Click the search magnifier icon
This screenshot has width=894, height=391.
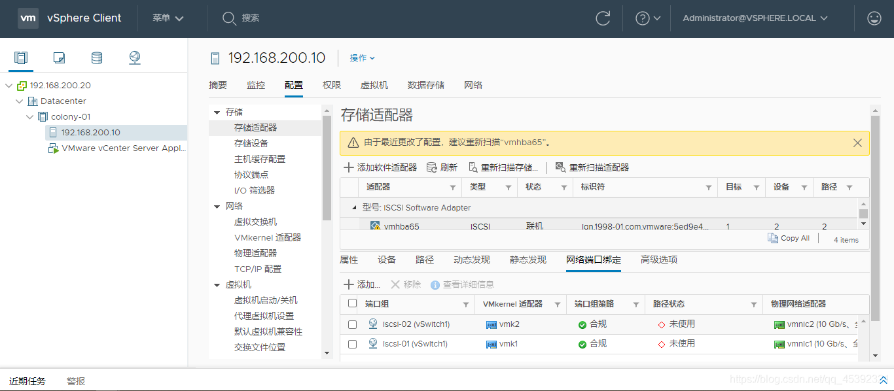(229, 18)
